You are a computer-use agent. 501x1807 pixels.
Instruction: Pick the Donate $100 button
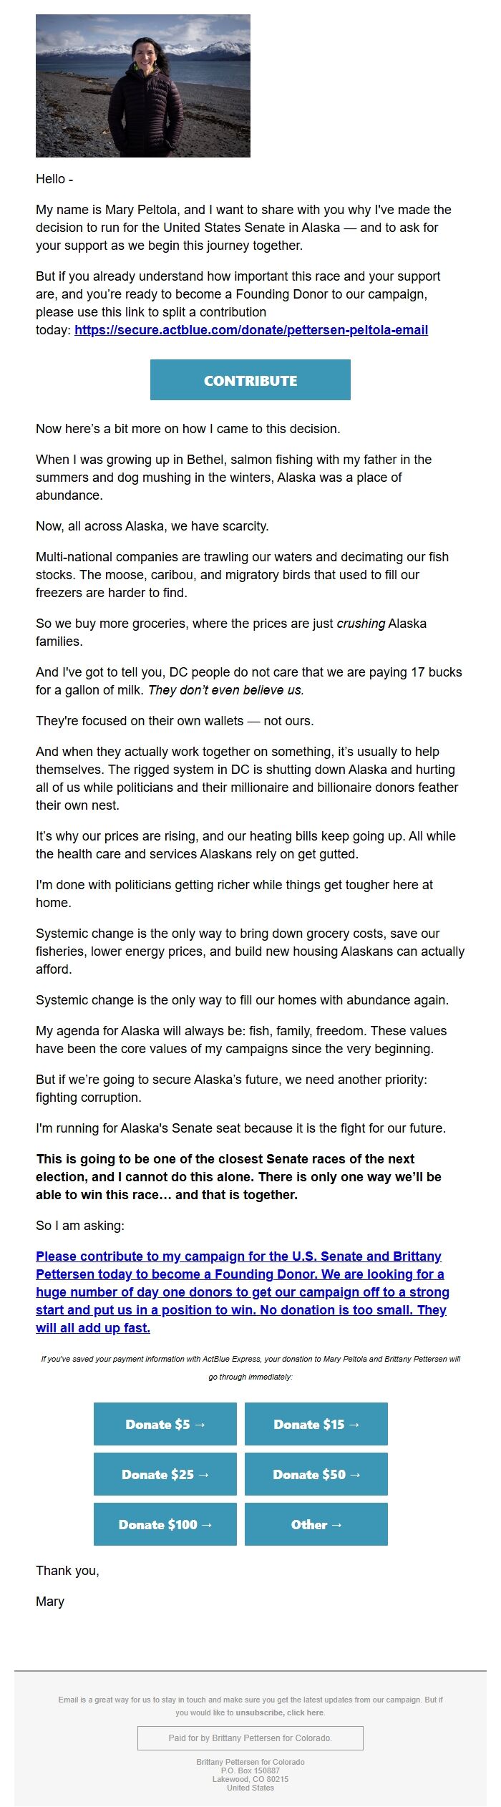(165, 1524)
